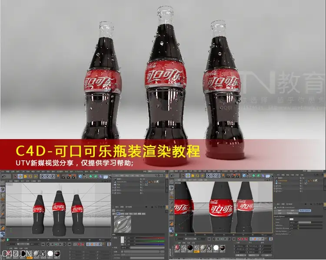The height and width of the screenshot is (260, 326).
Task: Click Render View icon in left C4D window
Action: click(63, 176)
